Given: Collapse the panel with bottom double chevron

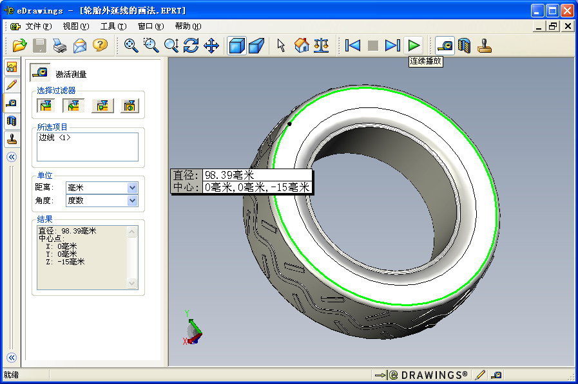Looking at the screenshot, I should pyautogui.click(x=12, y=358).
